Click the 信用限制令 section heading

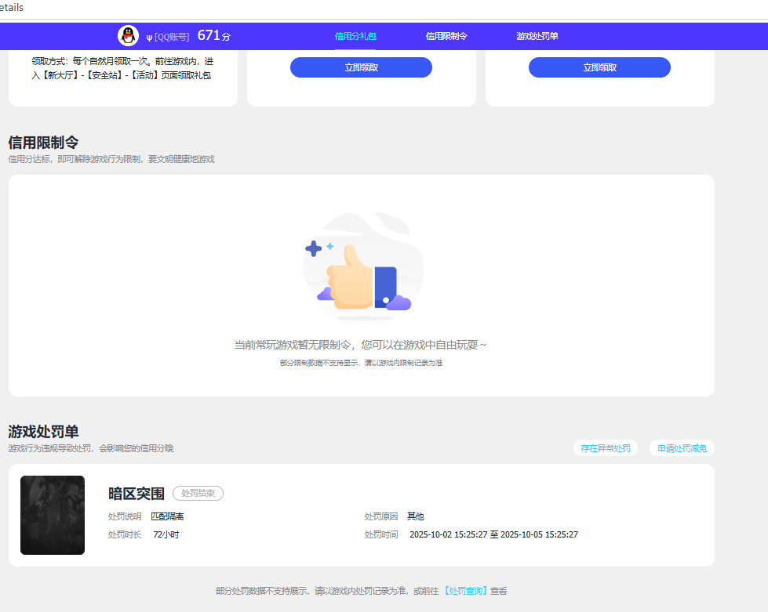43,143
